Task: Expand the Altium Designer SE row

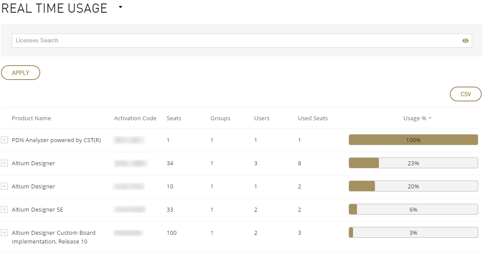Action: coord(4,209)
